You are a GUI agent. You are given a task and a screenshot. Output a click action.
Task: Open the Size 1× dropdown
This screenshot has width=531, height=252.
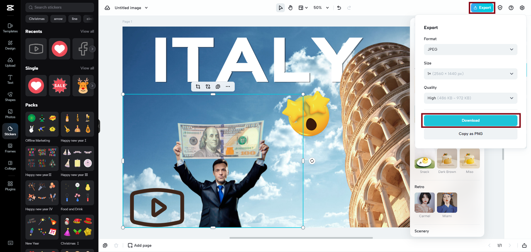tap(470, 73)
